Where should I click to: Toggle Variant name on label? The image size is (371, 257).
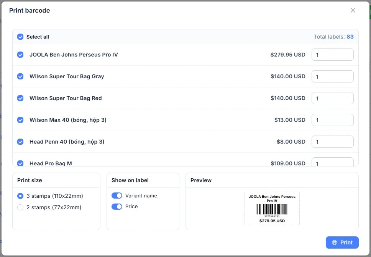click(x=117, y=196)
